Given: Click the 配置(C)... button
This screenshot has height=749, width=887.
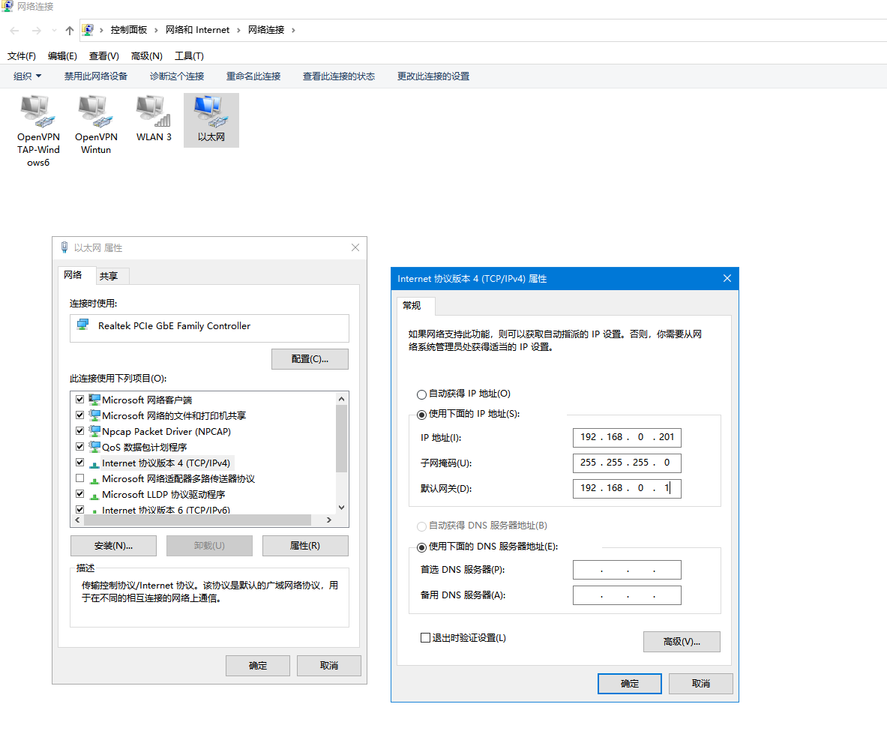Looking at the screenshot, I should 310,359.
